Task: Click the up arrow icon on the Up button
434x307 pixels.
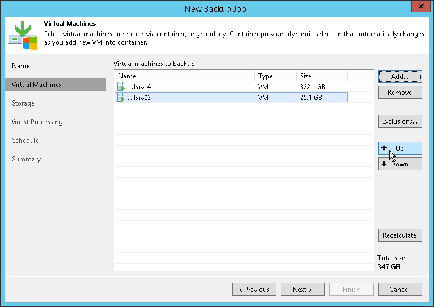Action: pyautogui.click(x=384, y=148)
